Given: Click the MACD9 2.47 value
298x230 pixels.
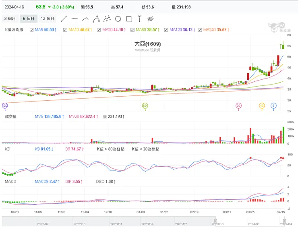Looking at the screenshot, I should tap(48, 182).
